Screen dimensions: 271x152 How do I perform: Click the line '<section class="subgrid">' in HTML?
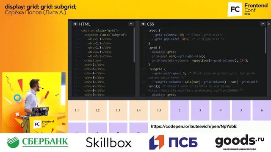click(105, 35)
